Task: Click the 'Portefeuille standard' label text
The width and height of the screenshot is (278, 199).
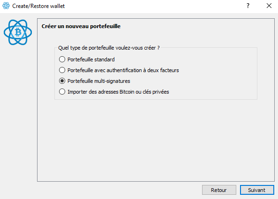Action: 91,59
